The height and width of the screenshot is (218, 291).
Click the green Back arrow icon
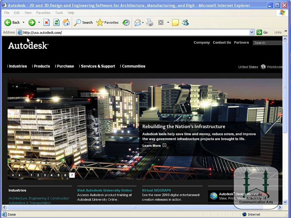pos(8,22)
